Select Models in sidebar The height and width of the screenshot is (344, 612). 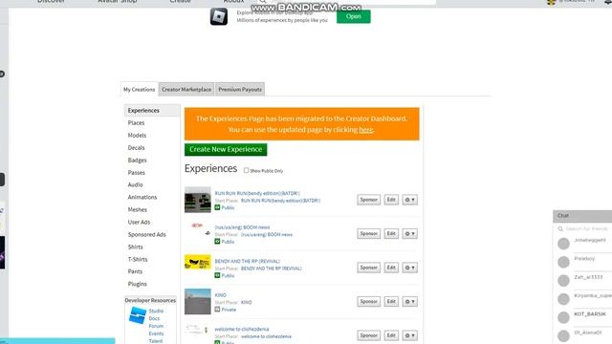pyautogui.click(x=137, y=136)
